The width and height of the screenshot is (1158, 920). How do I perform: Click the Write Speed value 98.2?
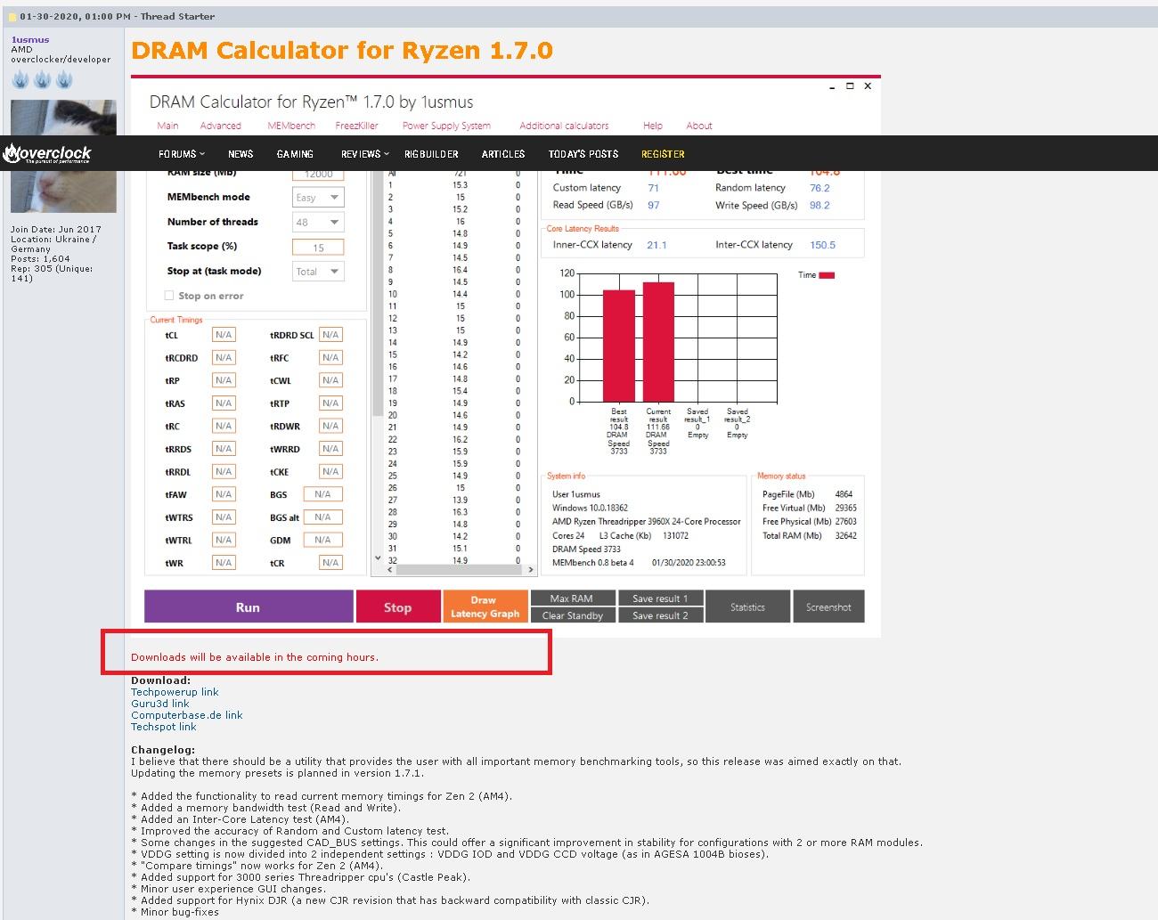[x=820, y=205]
